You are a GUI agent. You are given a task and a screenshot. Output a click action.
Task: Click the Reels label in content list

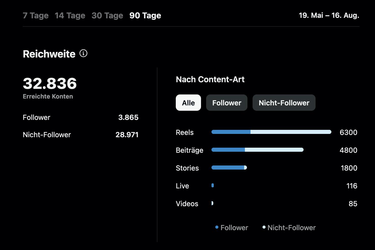pos(185,132)
